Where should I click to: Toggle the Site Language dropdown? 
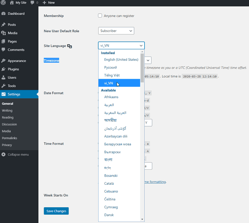121,45
